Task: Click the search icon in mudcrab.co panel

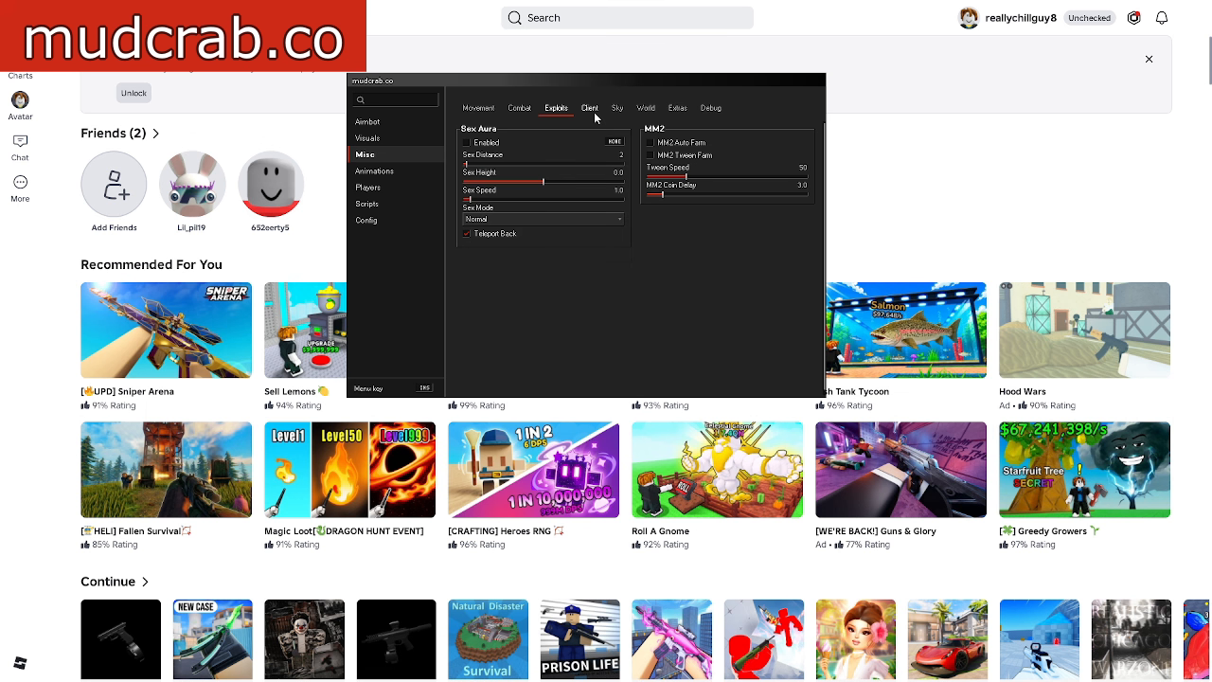Action: 361,99
